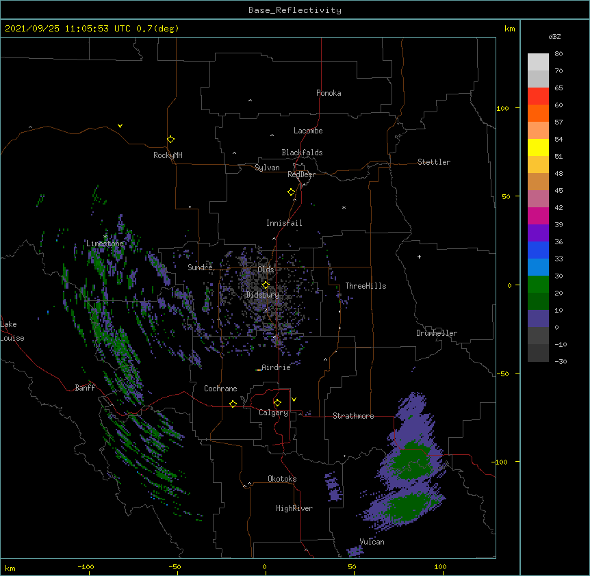Pick the blue 36 dBZ legend swatch
The width and height of the screenshot is (590, 576).
point(538,250)
